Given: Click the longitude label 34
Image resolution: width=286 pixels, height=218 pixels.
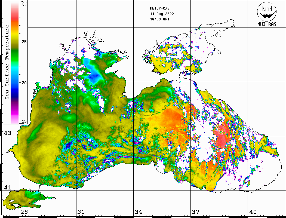Looking at the screenshot, I should [x=138, y=212].
